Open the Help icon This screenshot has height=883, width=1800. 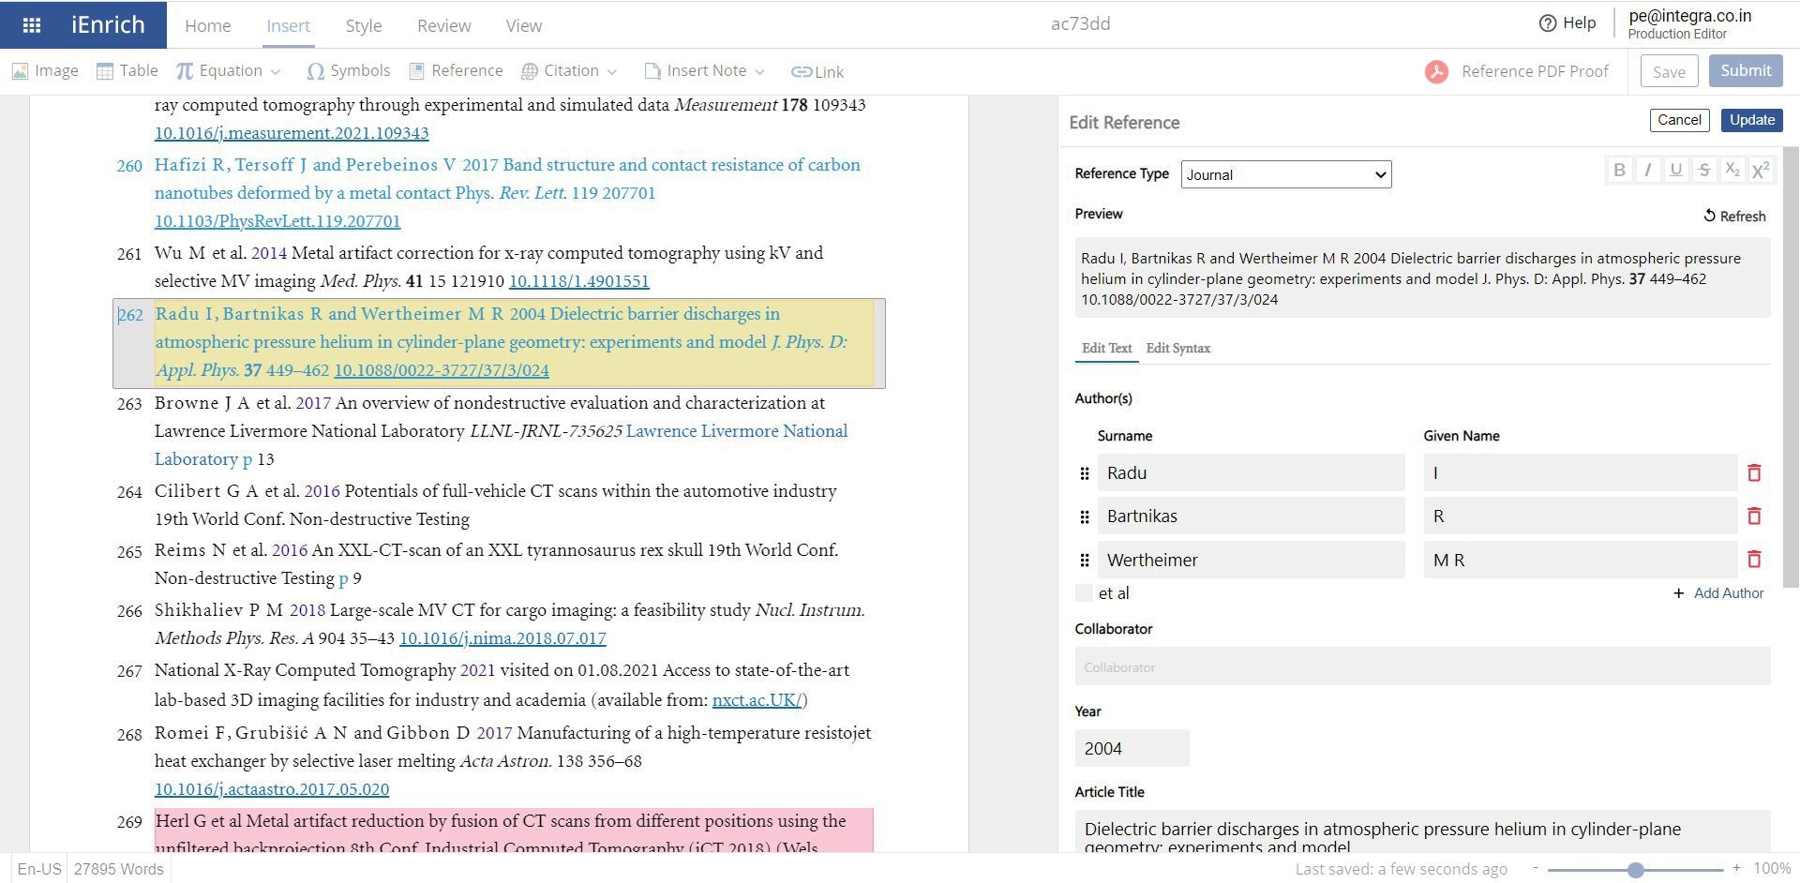pyautogui.click(x=1548, y=23)
